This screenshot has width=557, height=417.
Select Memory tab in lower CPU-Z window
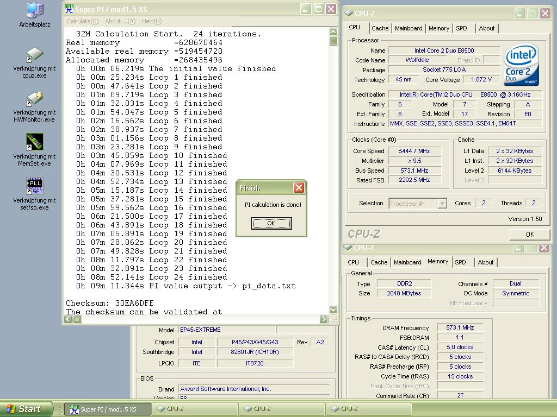pos(438,261)
